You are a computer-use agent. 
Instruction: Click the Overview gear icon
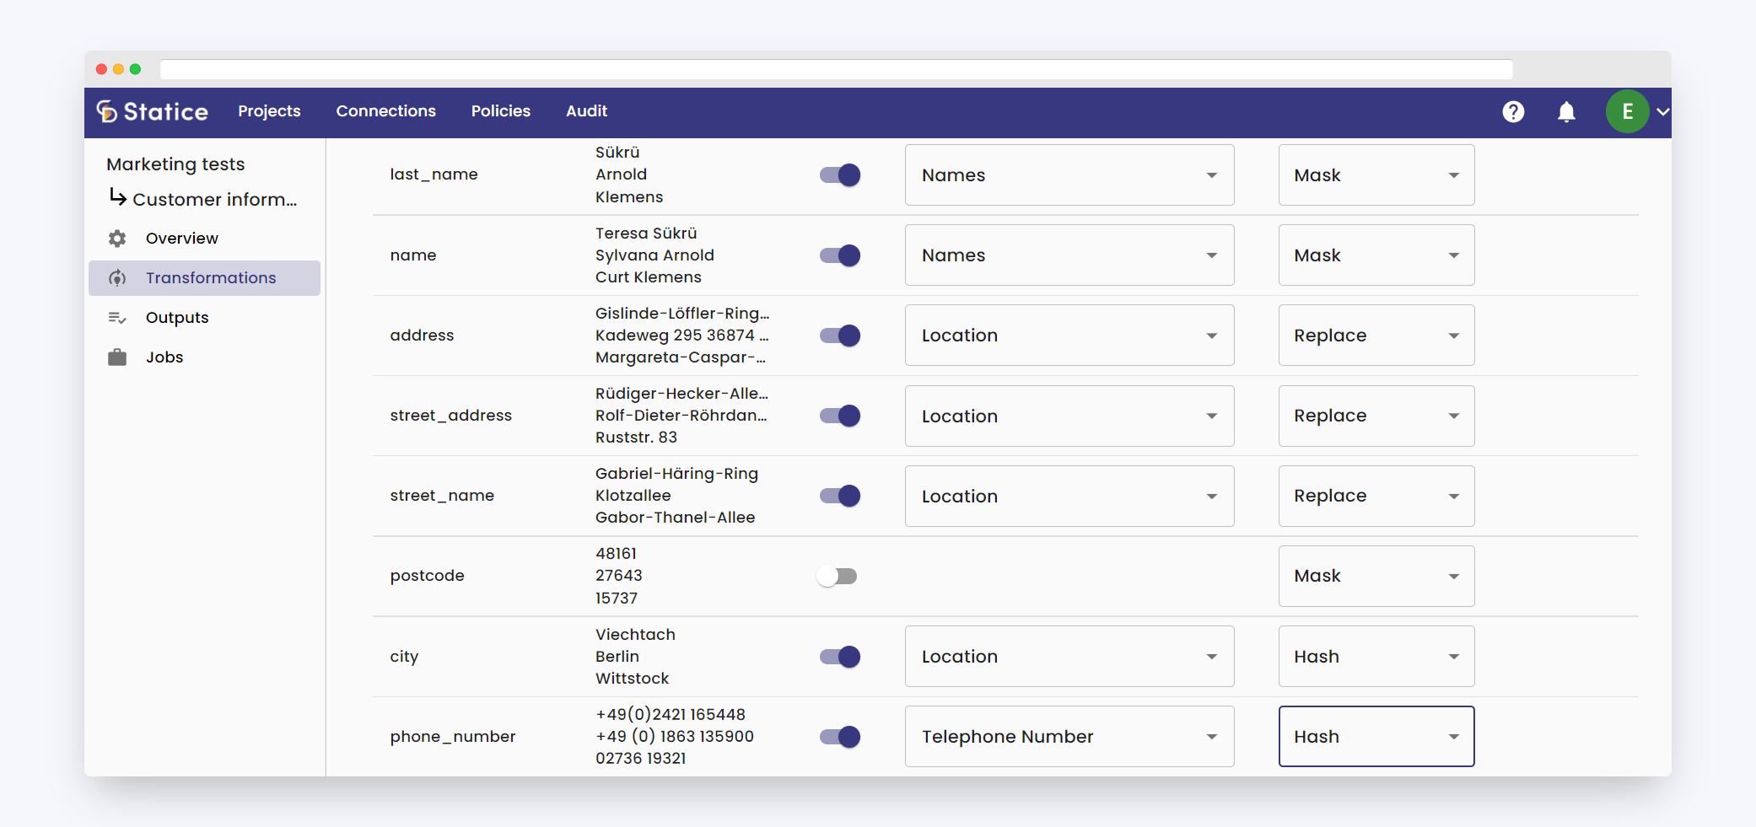click(117, 239)
